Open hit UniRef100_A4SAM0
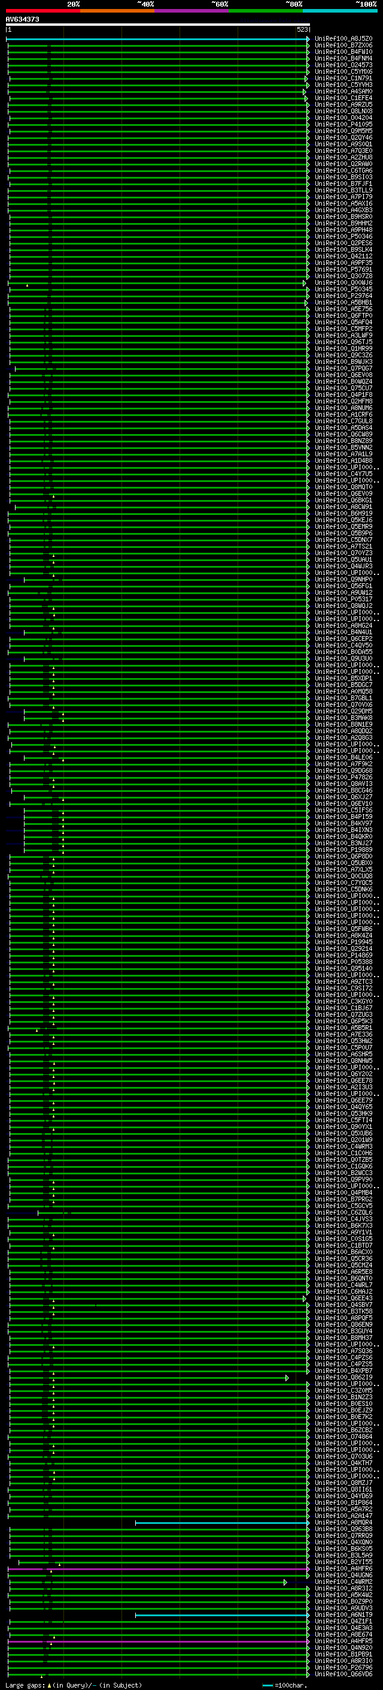The image size is (383, 1690). click(x=344, y=91)
